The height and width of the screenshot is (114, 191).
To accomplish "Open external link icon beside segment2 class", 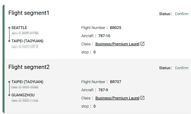I will pyautogui.click(x=142, y=98).
